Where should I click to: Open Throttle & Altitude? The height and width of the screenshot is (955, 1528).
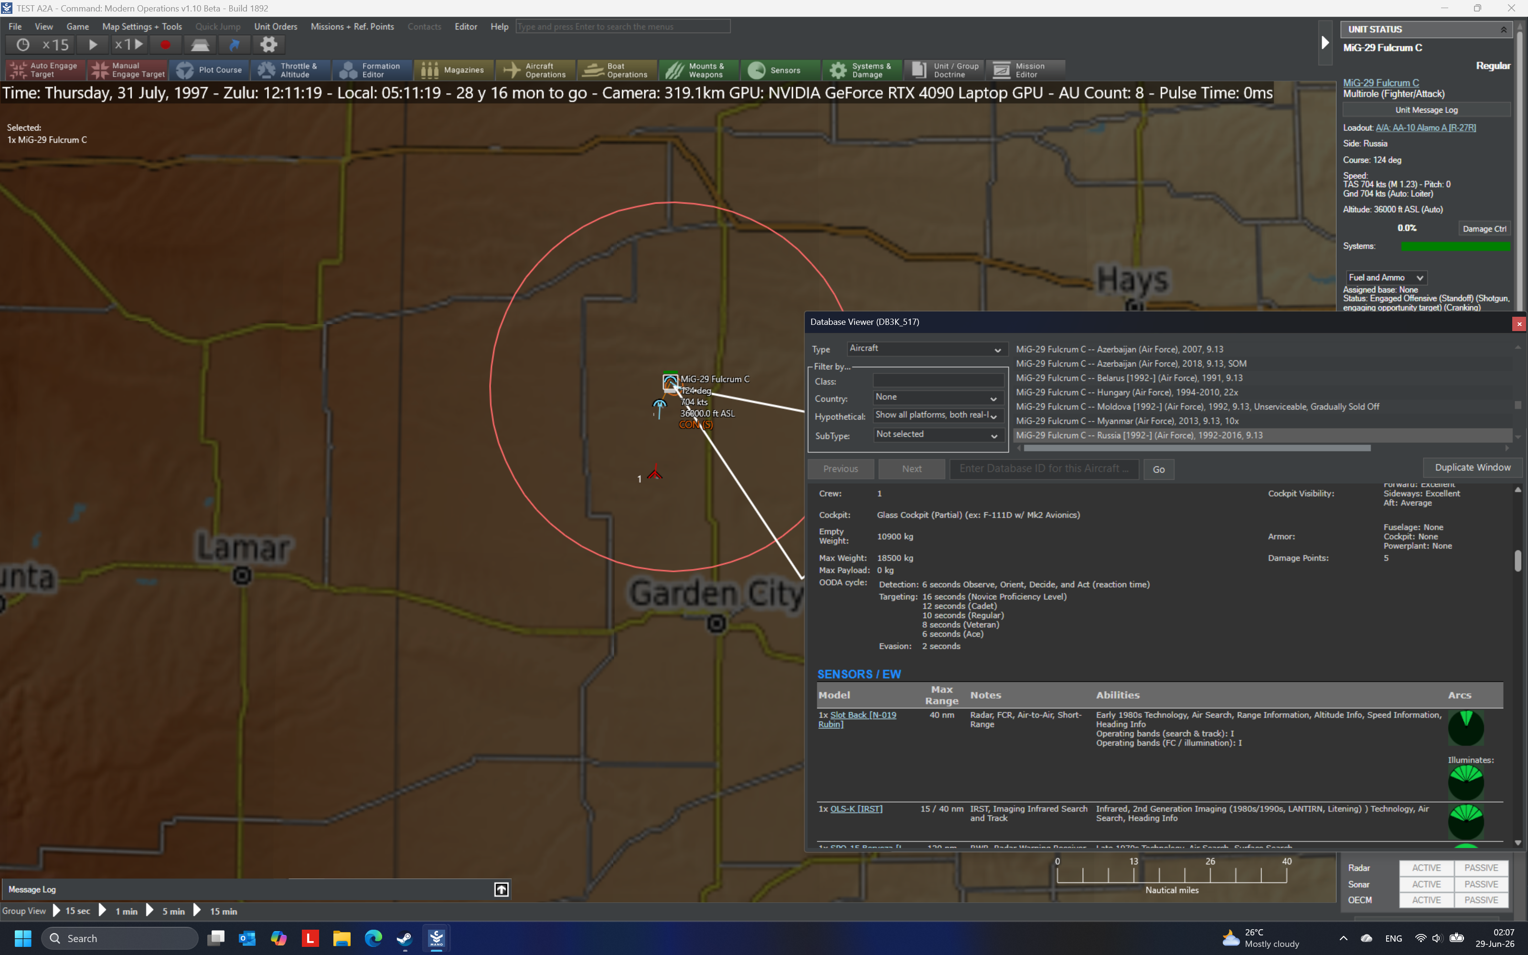tap(290, 70)
